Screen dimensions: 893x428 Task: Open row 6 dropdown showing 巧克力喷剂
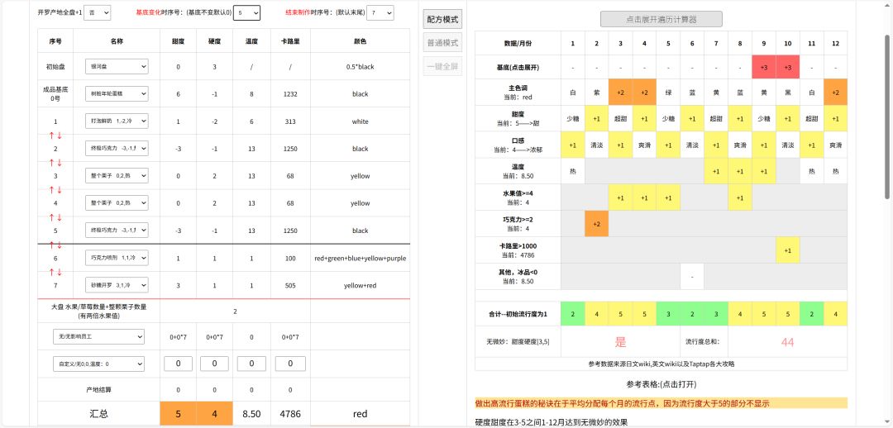pyautogui.click(x=117, y=258)
